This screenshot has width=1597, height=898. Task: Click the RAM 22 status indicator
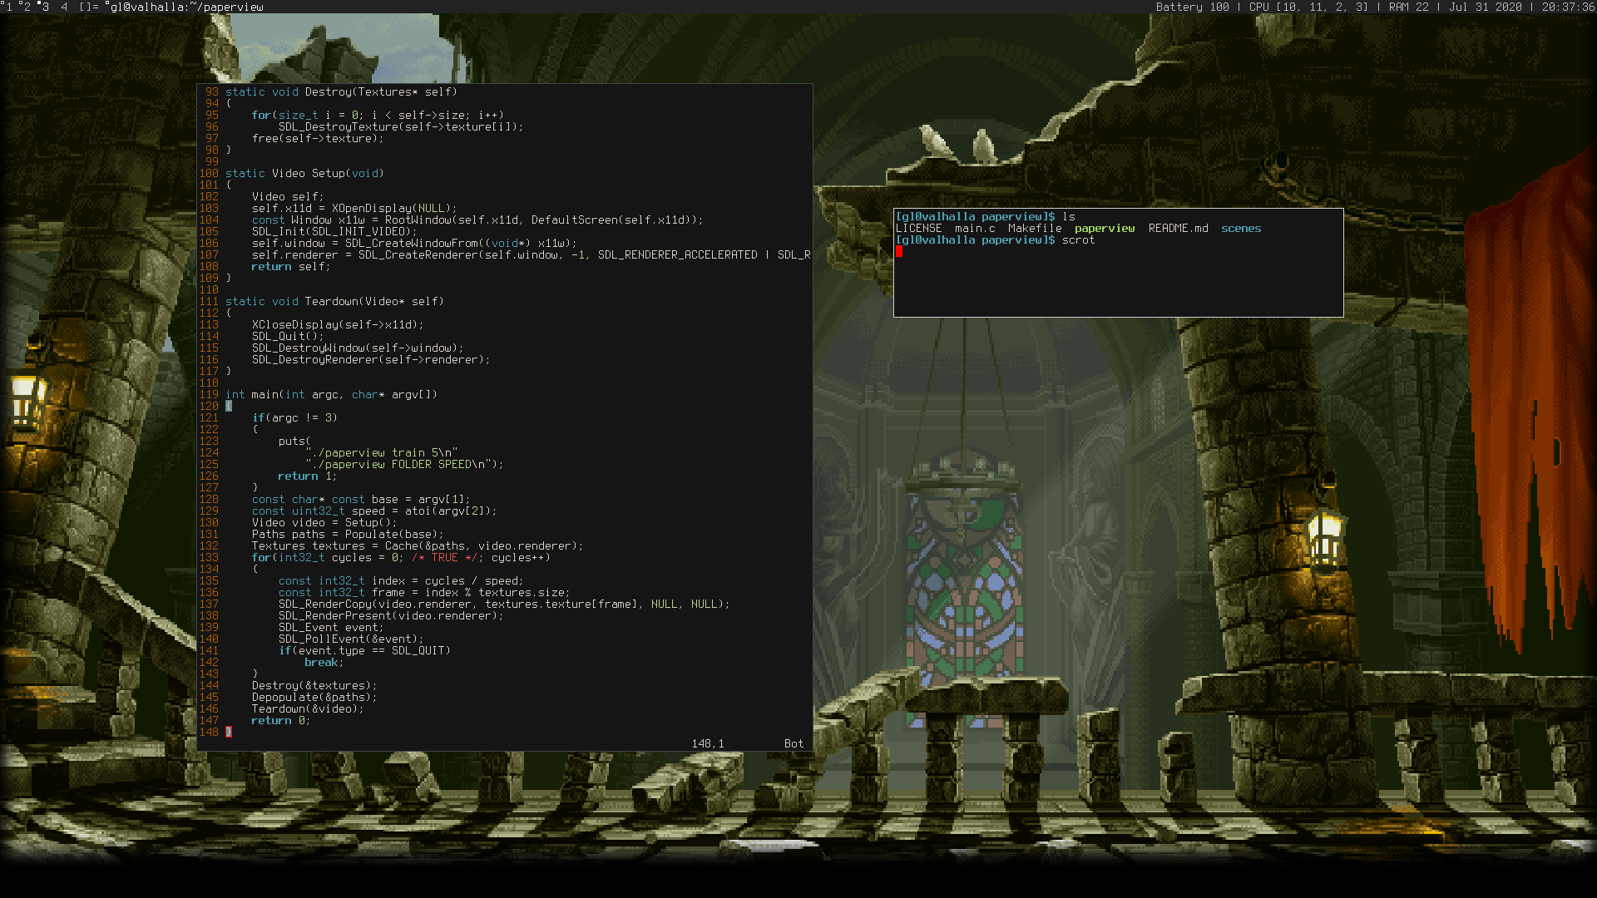pos(1408,7)
